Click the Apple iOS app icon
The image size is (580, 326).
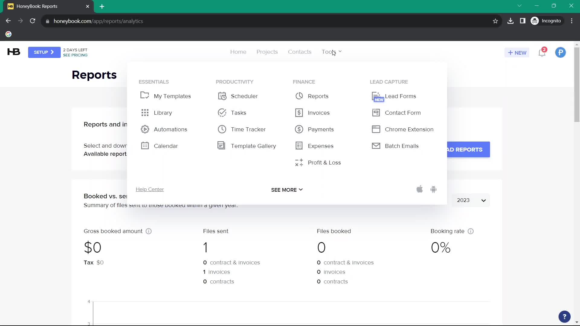pos(420,189)
